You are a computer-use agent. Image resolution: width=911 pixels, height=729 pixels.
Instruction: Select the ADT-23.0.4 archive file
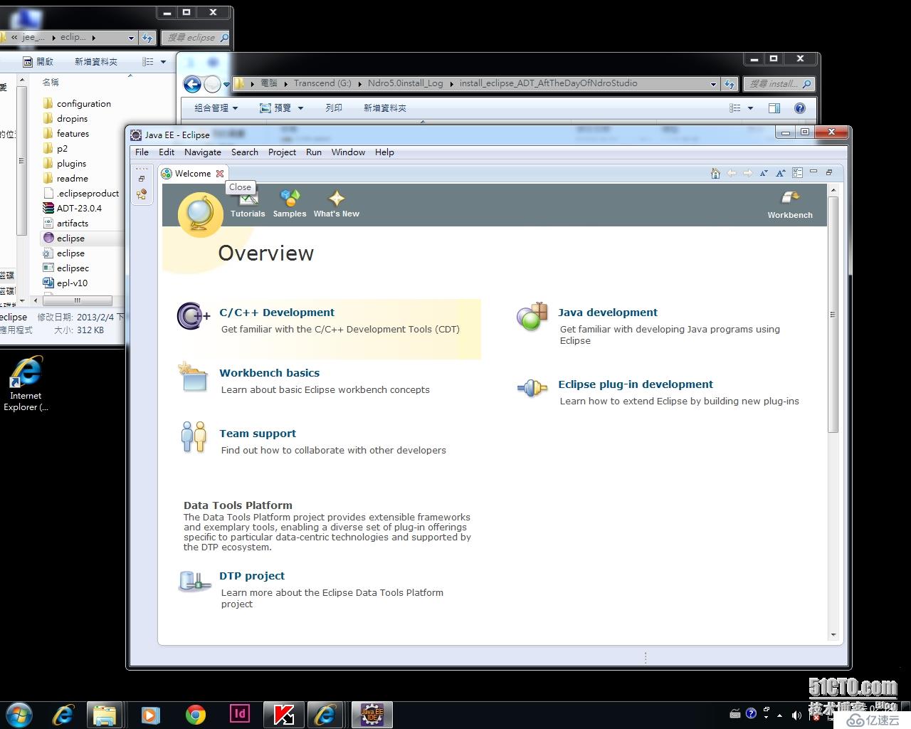pos(72,209)
